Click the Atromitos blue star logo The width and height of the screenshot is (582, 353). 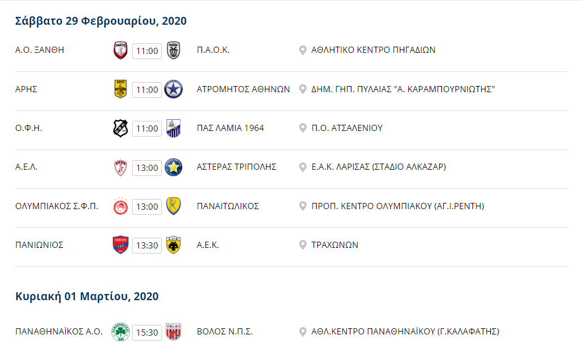(173, 89)
